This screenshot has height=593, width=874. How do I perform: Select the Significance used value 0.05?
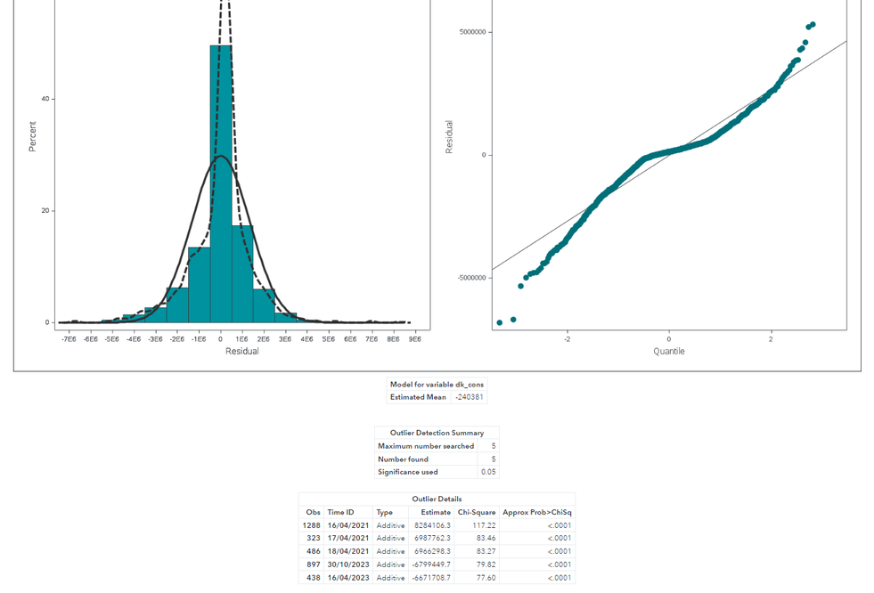tap(488, 472)
